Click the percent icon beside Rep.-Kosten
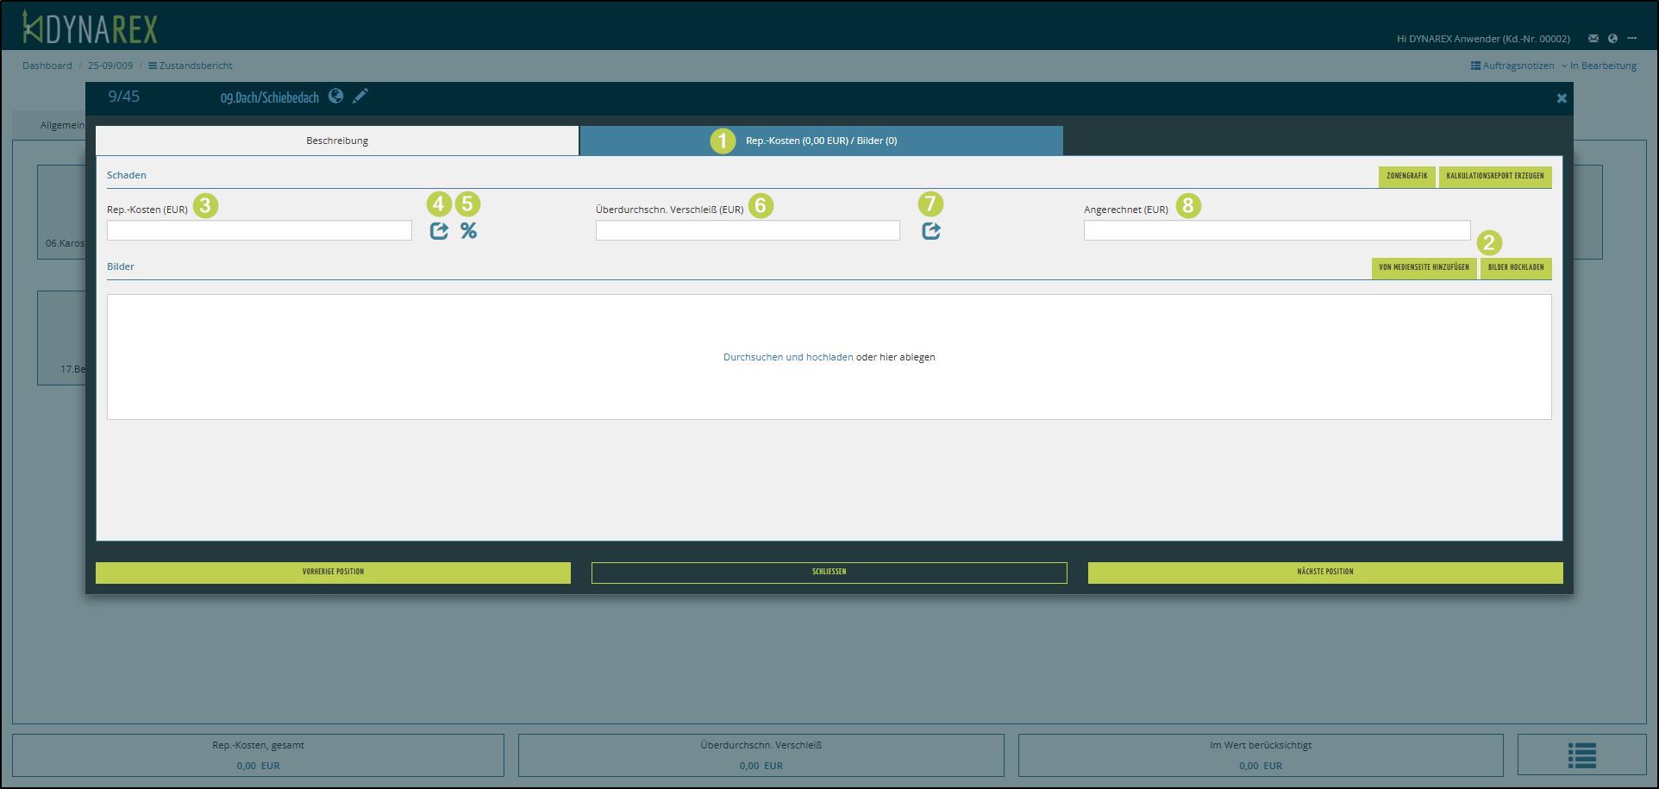This screenshot has height=789, width=1659. [x=468, y=231]
